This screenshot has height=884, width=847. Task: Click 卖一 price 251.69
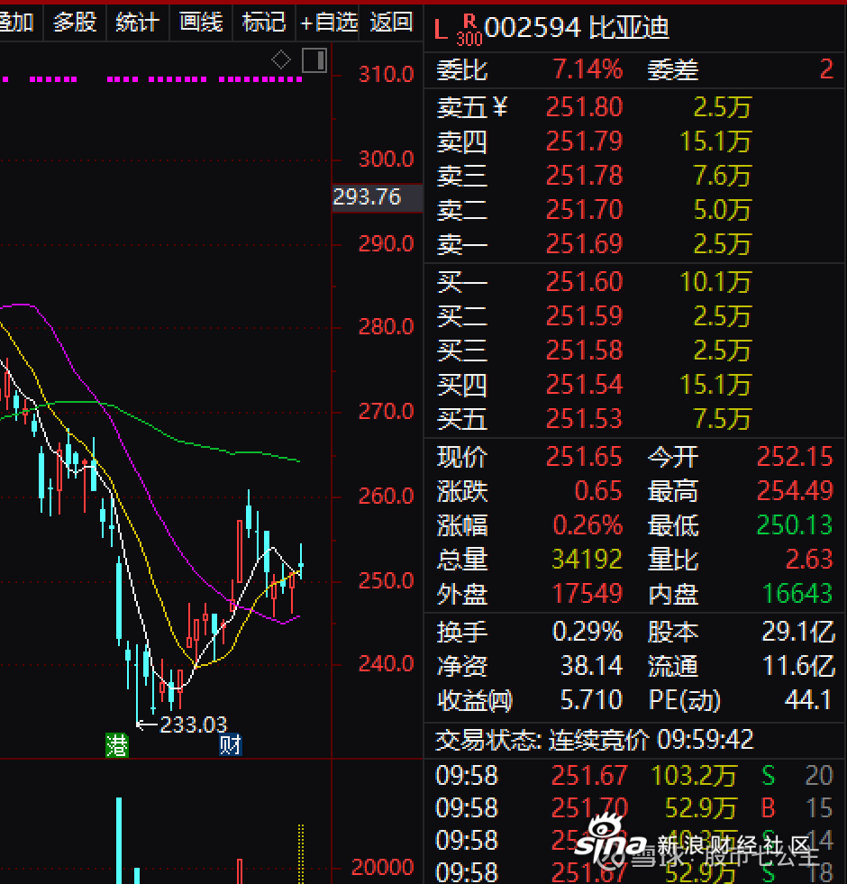coord(584,244)
